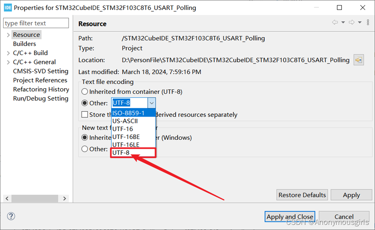
Task: Click the Apply button
Action: coord(351,195)
